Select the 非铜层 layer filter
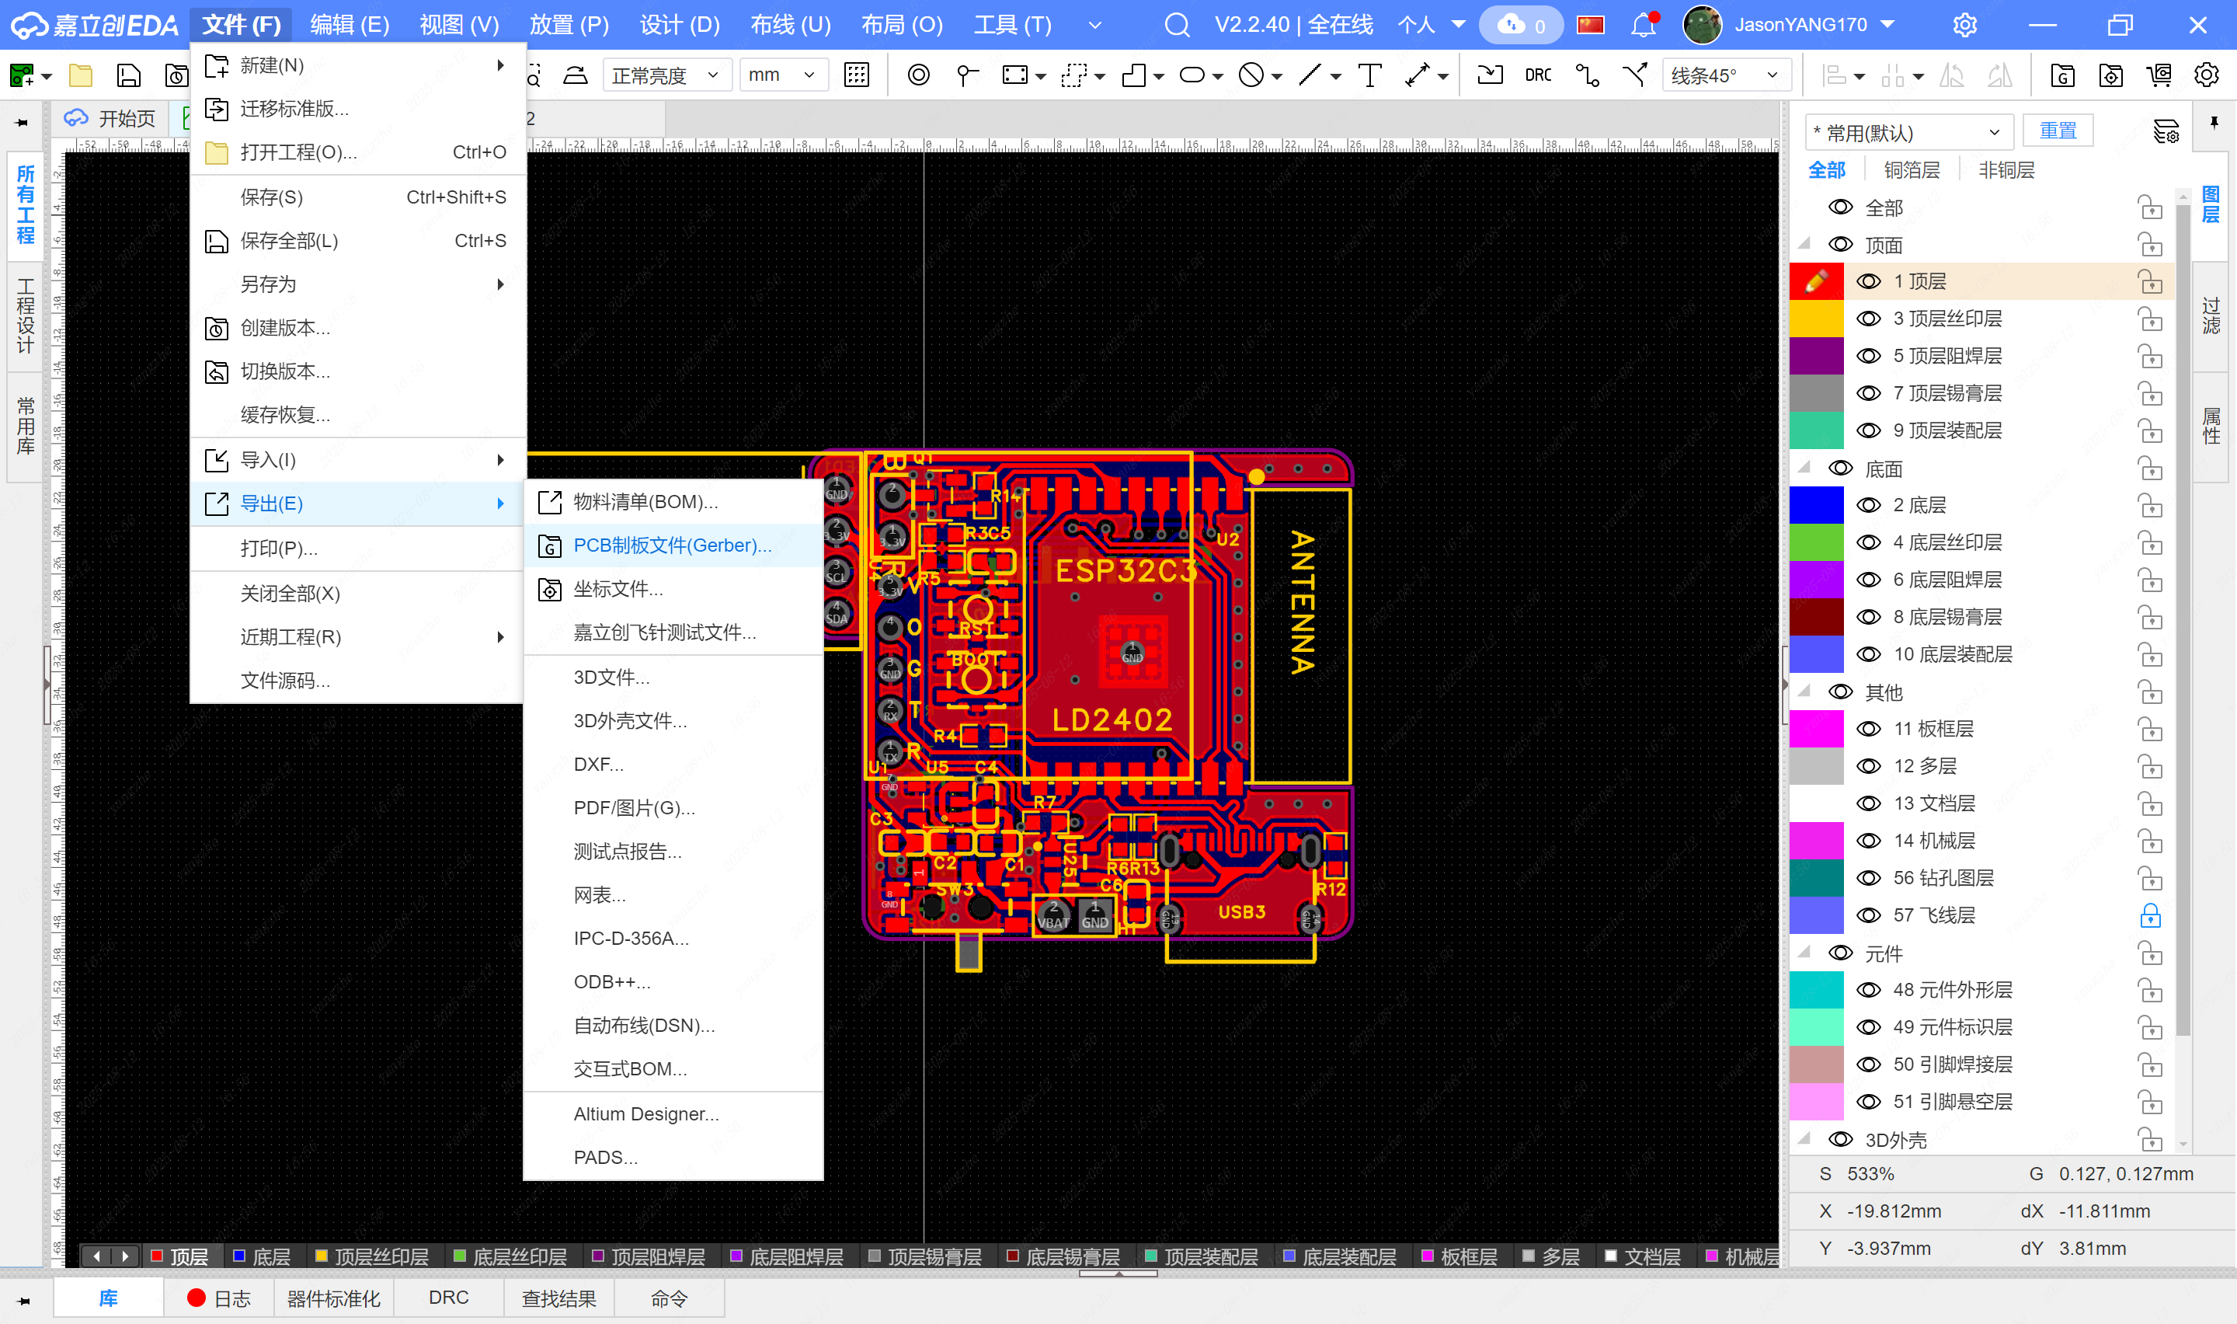2237x1324 pixels. click(x=2006, y=170)
